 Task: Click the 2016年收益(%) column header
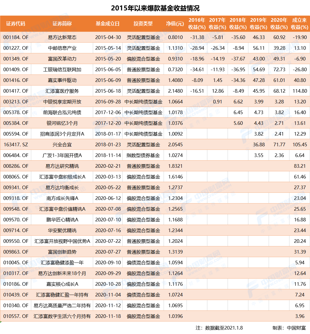(x=197, y=24)
